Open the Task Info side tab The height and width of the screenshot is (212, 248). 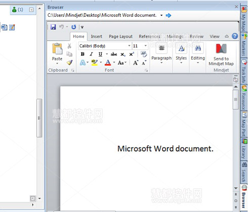244,71
